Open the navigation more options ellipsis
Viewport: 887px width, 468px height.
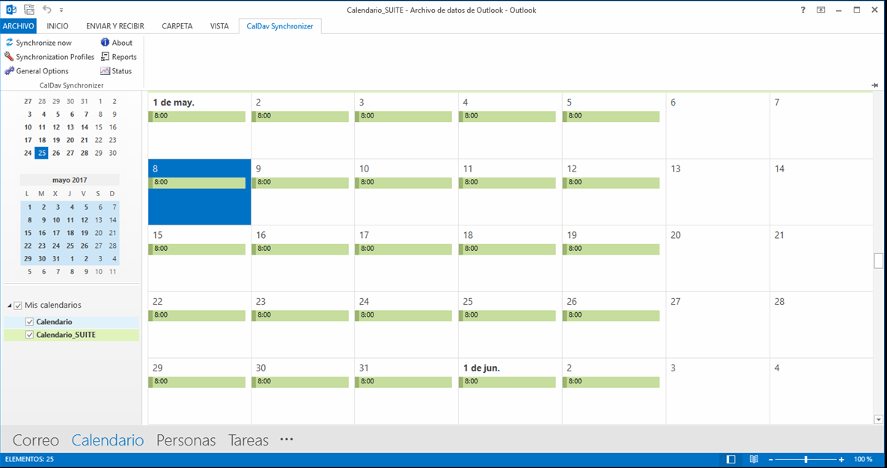point(287,439)
